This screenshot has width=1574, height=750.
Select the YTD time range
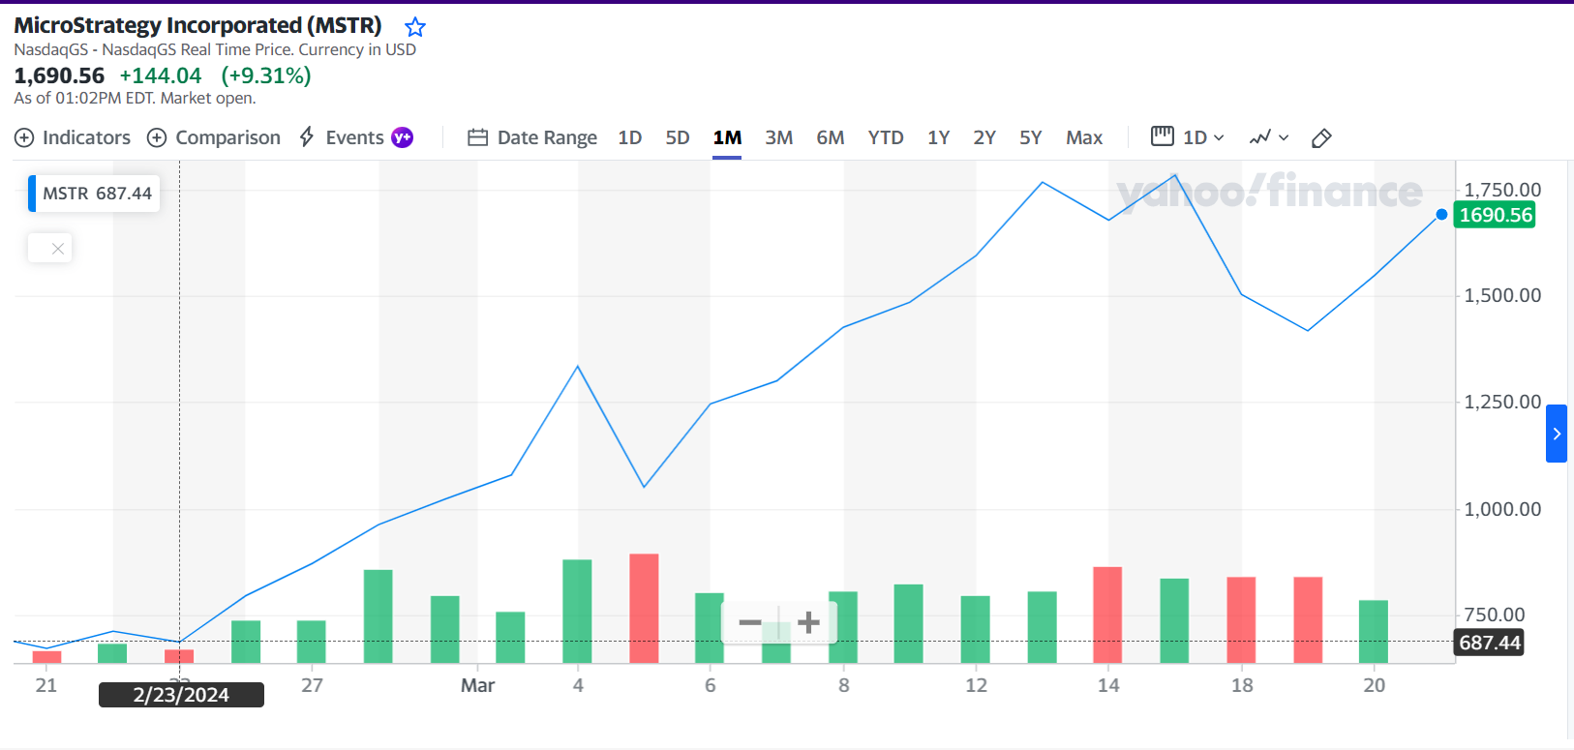(x=886, y=137)
